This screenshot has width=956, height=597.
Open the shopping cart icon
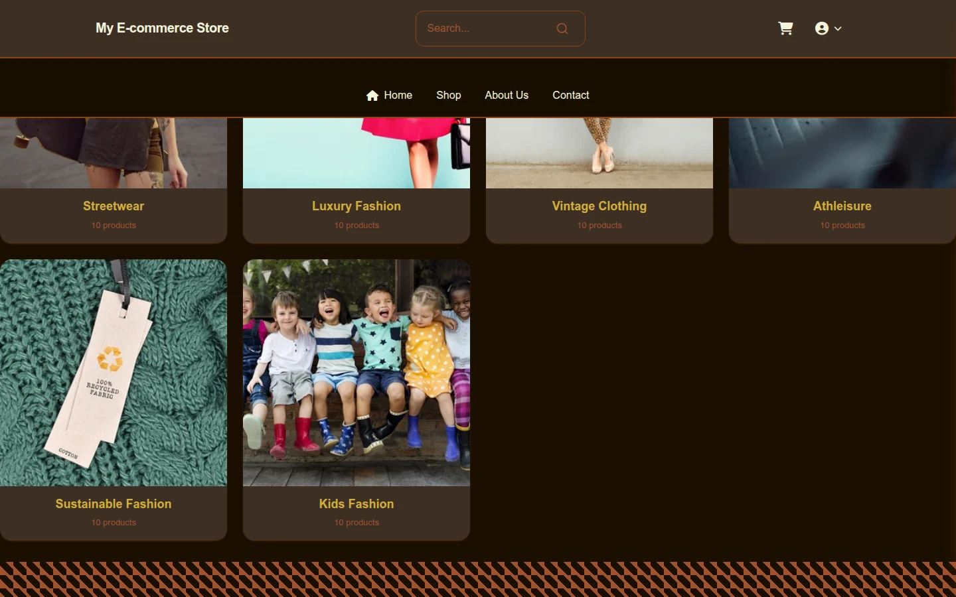coord(785,28)
